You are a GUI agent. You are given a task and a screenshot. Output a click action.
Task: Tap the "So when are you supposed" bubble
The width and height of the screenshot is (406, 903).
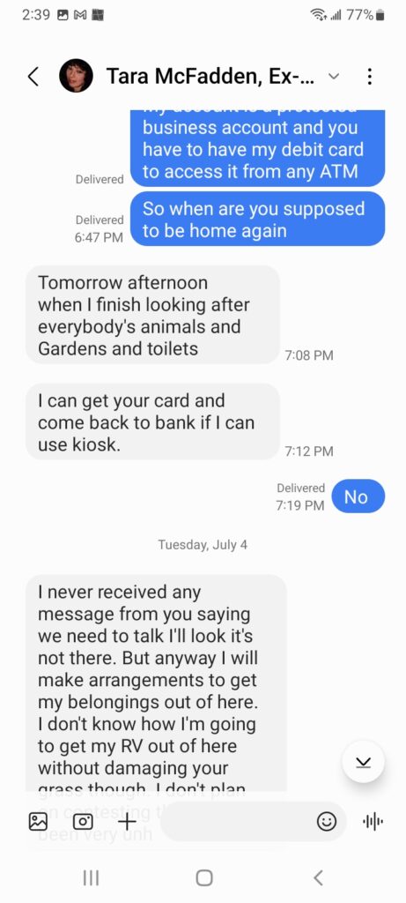coord(258,219)
